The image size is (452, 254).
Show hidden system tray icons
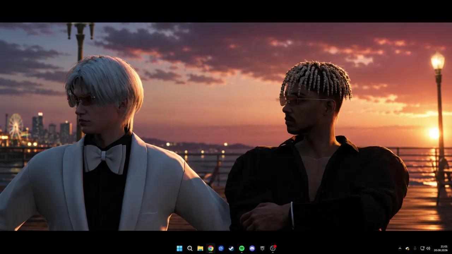400,248
